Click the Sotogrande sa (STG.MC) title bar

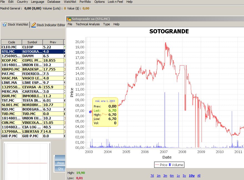click(156, 19)
